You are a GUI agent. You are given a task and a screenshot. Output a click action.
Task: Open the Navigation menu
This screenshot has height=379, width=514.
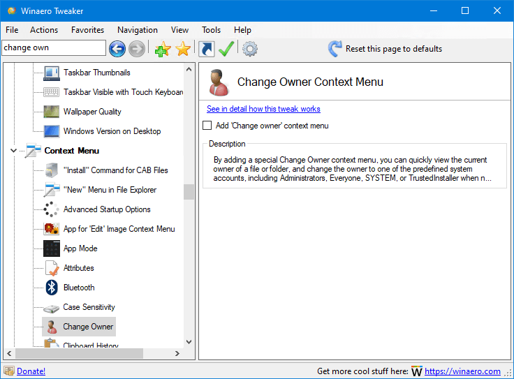point(138,30)
